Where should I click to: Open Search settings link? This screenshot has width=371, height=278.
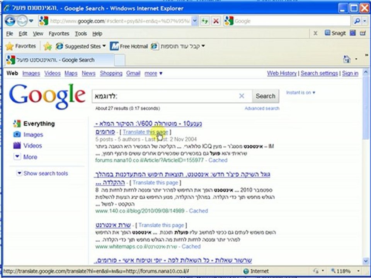coord(319,73)
